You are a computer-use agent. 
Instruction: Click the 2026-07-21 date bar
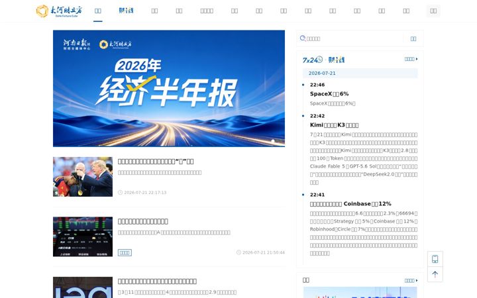[x=360, y=74]
